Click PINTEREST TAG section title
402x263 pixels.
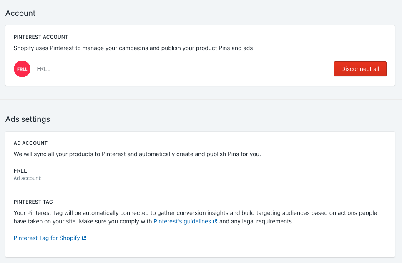click(x=33, y=202)
